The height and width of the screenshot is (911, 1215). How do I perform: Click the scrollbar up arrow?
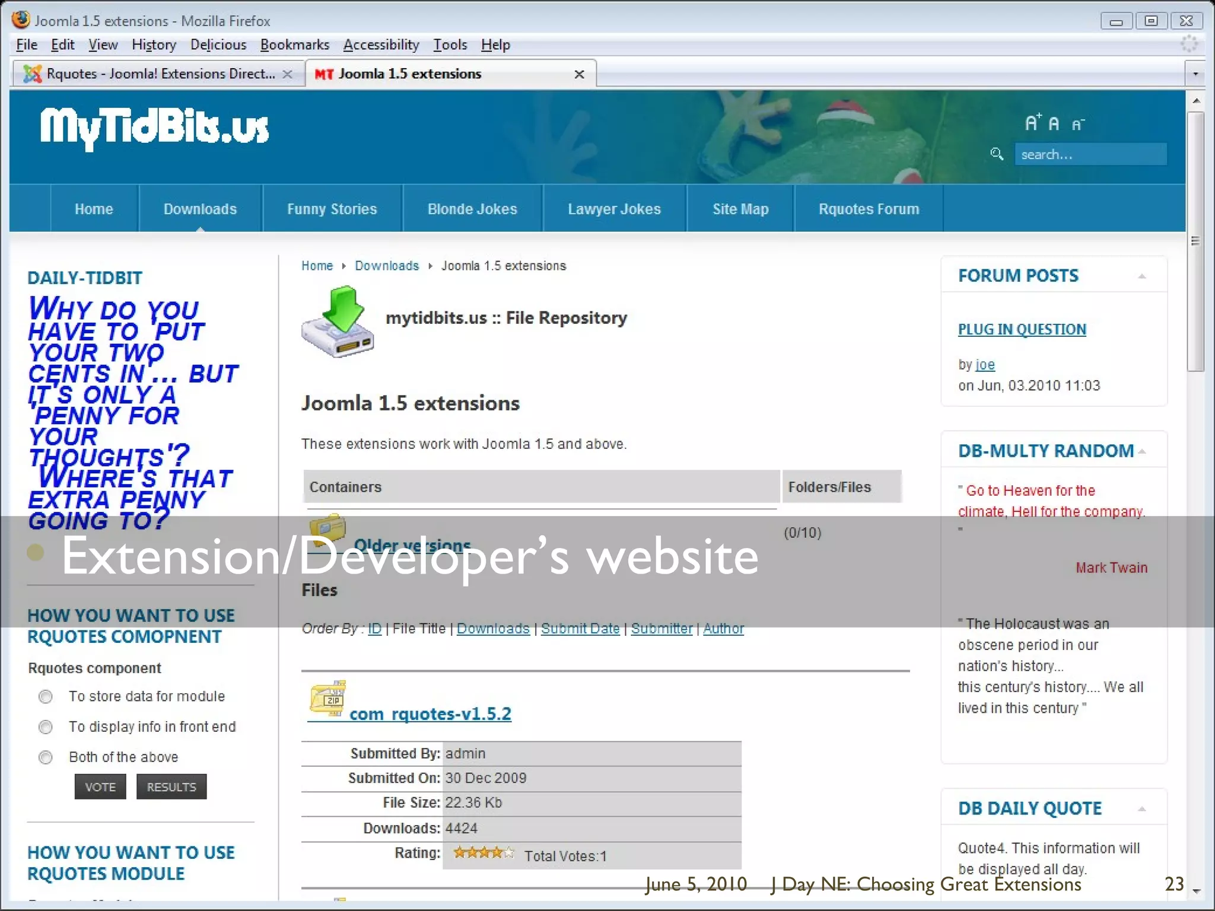pyautogui.click(x=1196, y=101)
